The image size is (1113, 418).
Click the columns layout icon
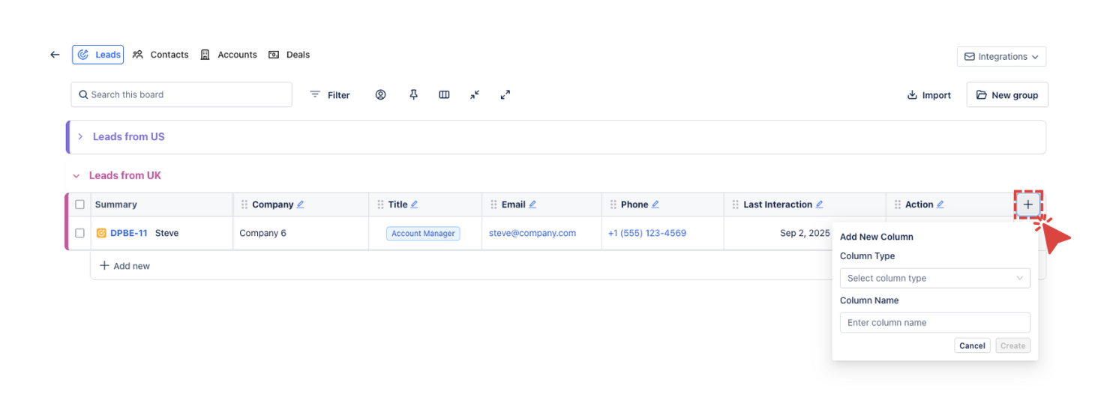pyautogui.click(x=444, y=95)
